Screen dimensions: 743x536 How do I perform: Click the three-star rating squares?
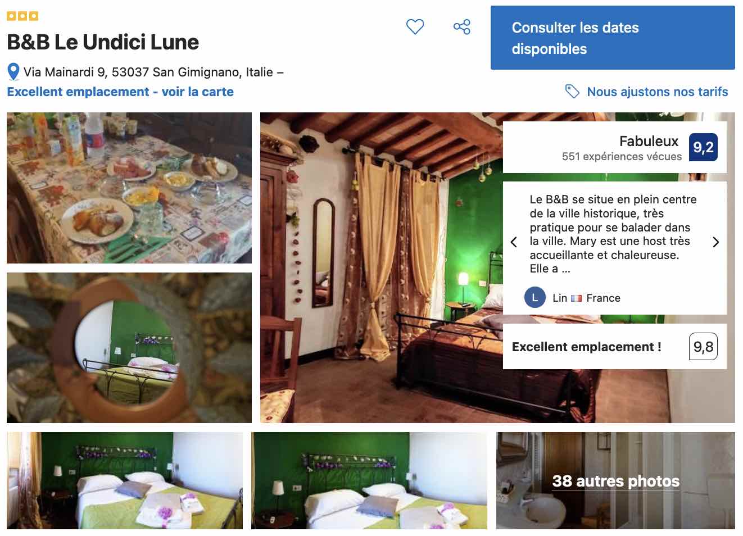coord(22,16)
